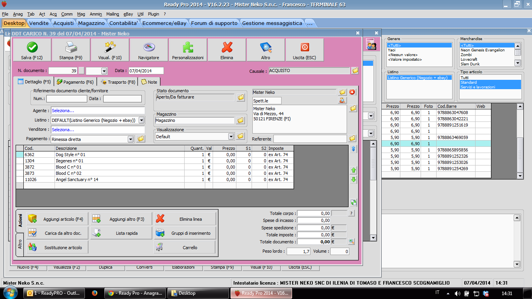Viewport: 532px width, 299px height.
Task: Click the background price grid vertical scrollbar
Action: click(520, 141)
